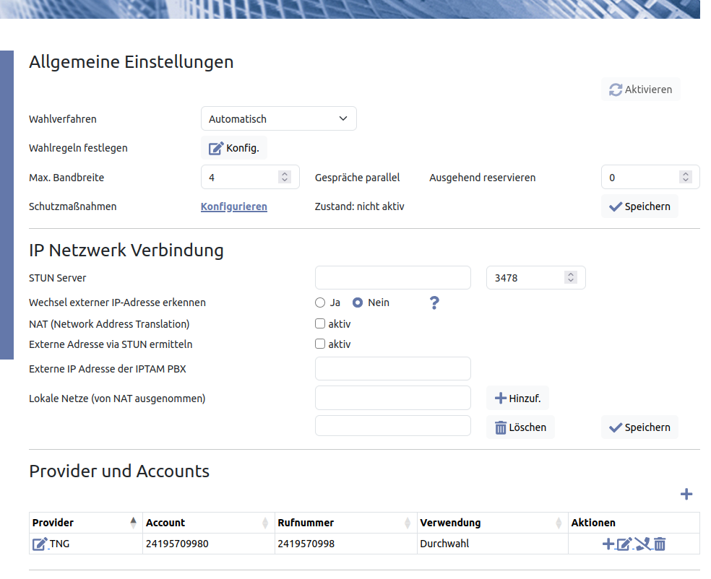
Task: Open the Wahlverfahren Automatisch dropdown
Action: click(x=278, y=119)
